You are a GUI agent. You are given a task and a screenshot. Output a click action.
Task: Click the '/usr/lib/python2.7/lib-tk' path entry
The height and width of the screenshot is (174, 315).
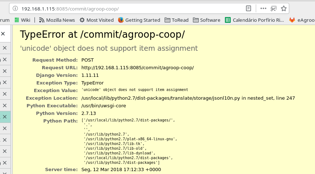click(114, 144)
